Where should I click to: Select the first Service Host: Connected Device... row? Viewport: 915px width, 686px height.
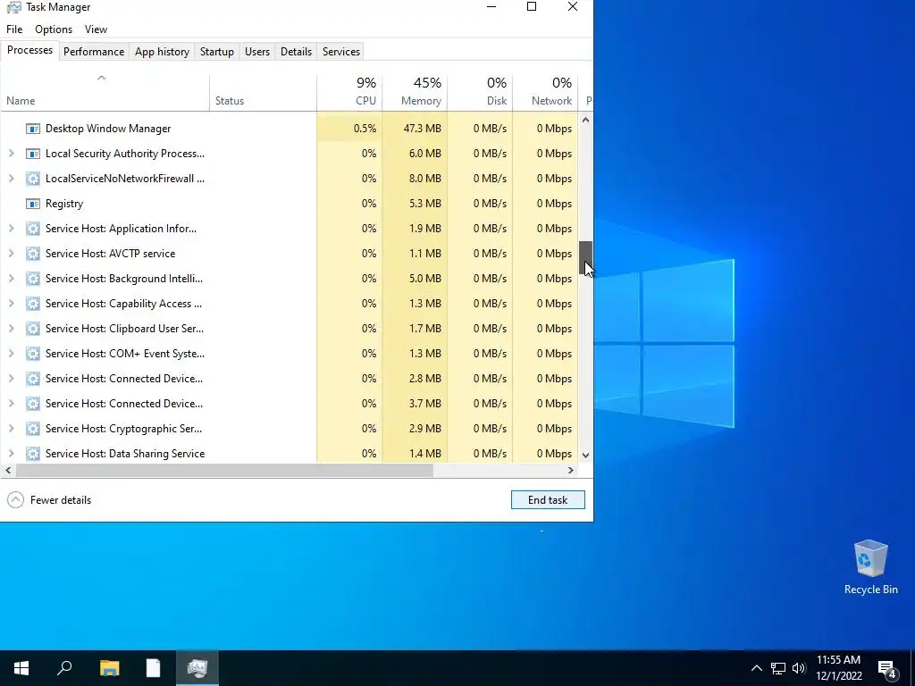(x=290, y=379)
